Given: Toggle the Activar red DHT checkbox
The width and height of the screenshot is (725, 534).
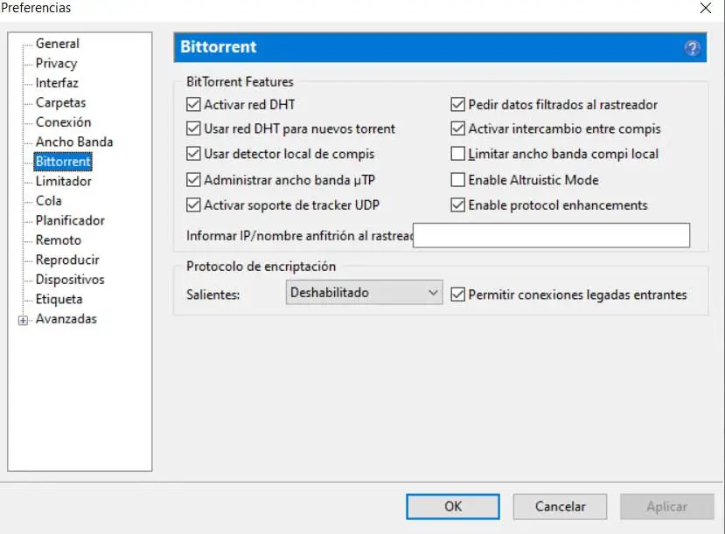Looking at the screenshot, I should [x=194, y=105].
